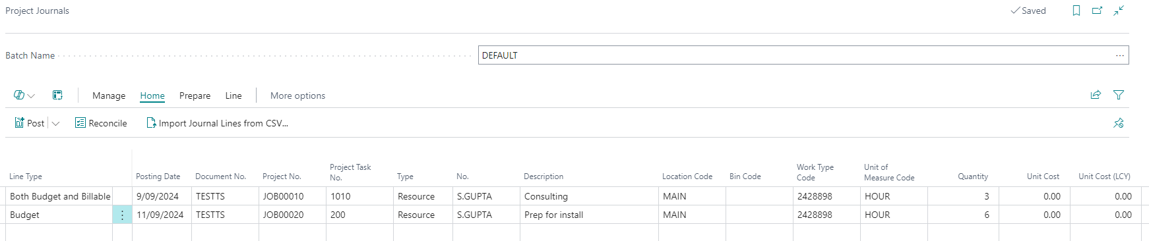Click the Bin Code column header

[745, 176]
